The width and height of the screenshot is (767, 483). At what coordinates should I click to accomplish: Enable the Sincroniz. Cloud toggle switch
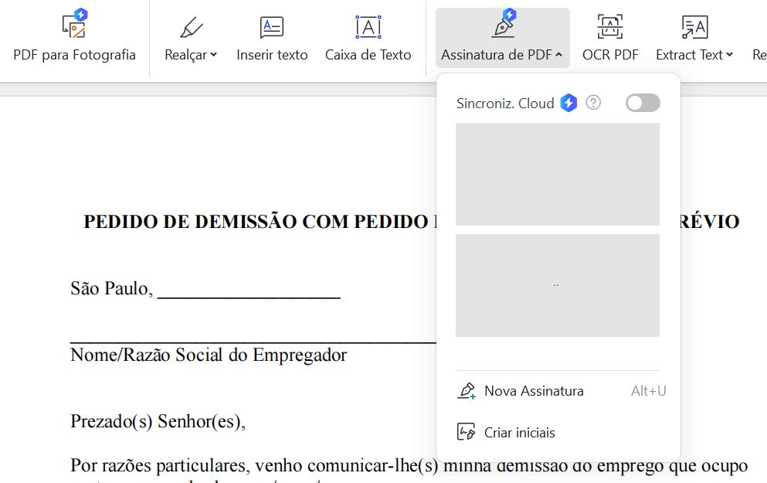coord(643,103)
